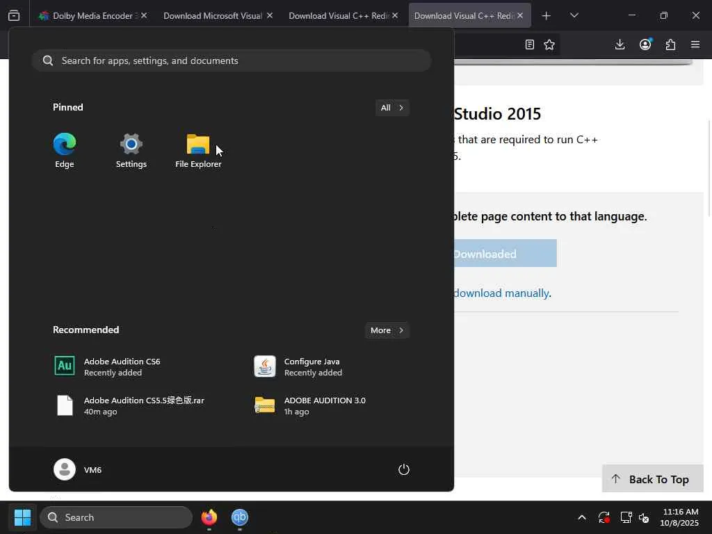Click Back To Top button
Image resolution: width=712 pixels, height=534 pixels.
[x=652, y=478]
